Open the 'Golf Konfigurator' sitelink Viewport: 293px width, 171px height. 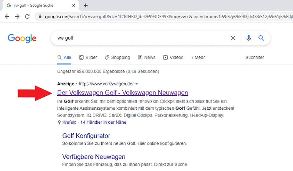pyautogui.click(x=86, y=136)
